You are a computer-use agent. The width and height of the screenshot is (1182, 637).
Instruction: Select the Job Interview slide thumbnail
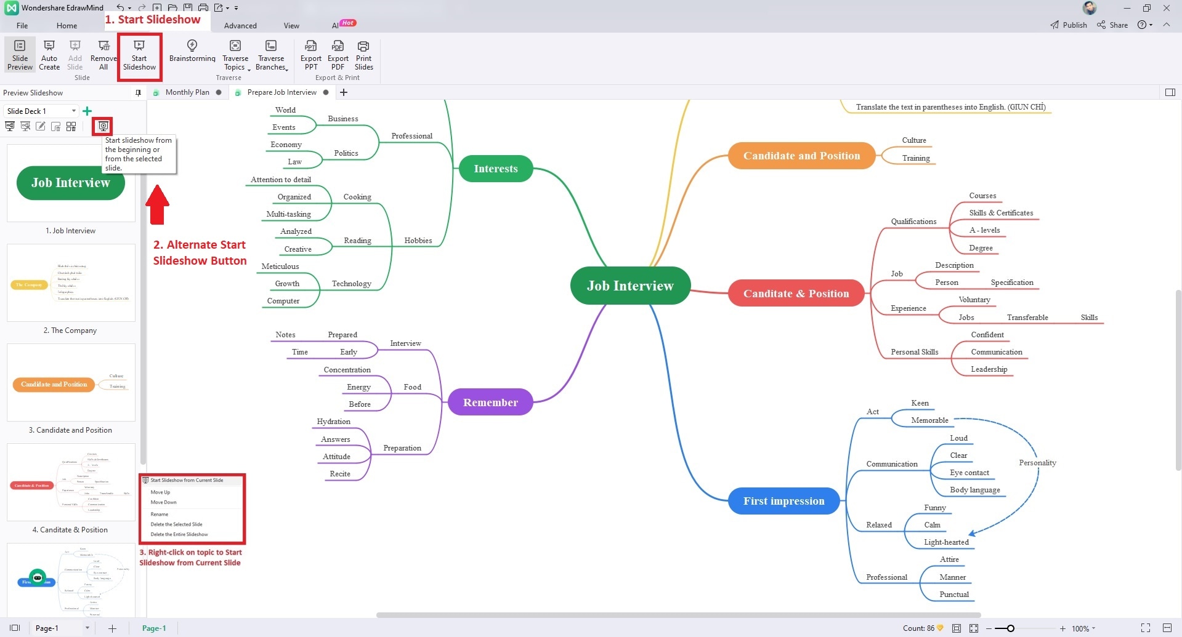(x=71, y=183)
